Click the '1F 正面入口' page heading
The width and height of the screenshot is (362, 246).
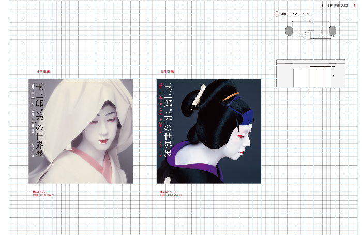[337, 6]
